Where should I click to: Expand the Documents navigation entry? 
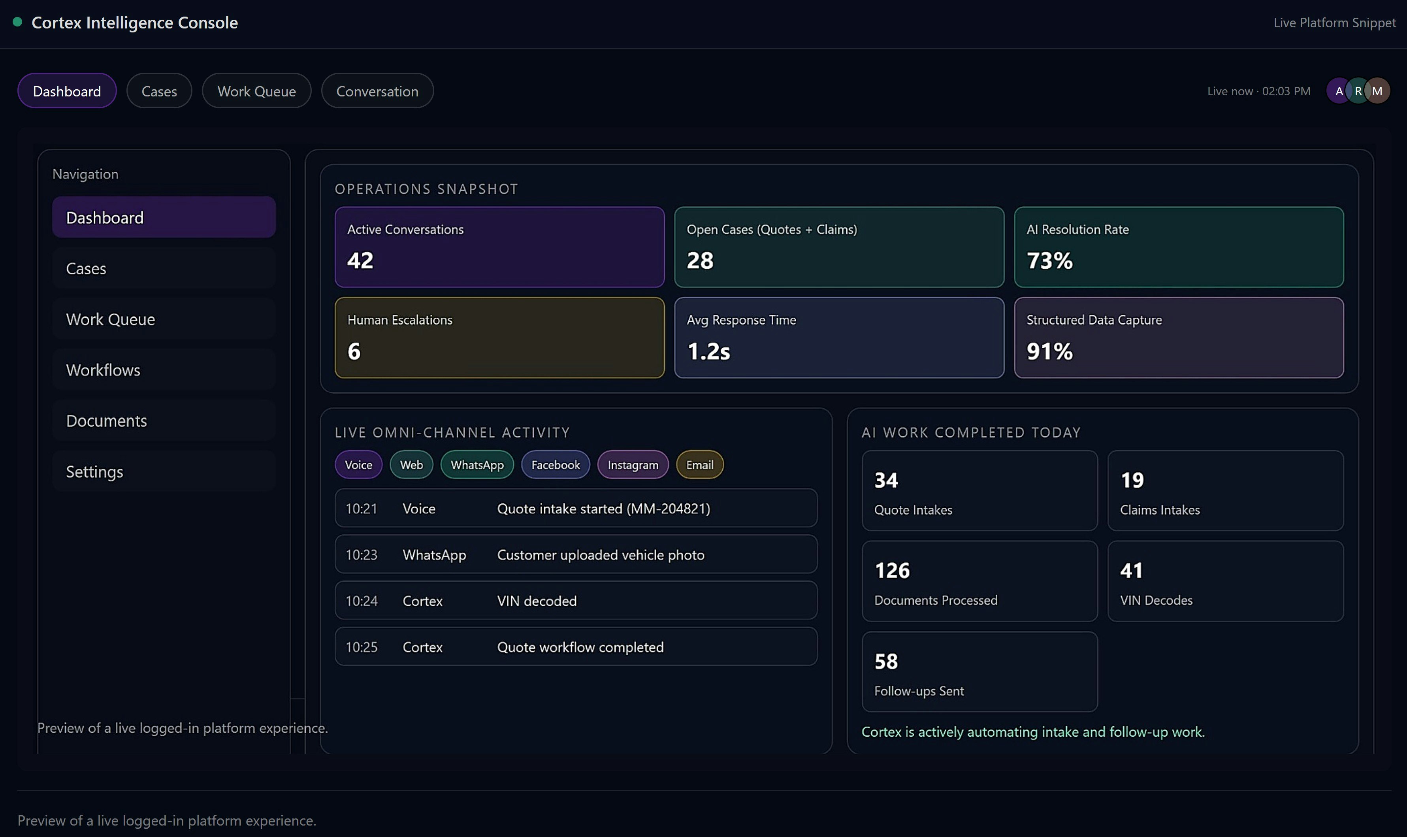pos(163,420)
